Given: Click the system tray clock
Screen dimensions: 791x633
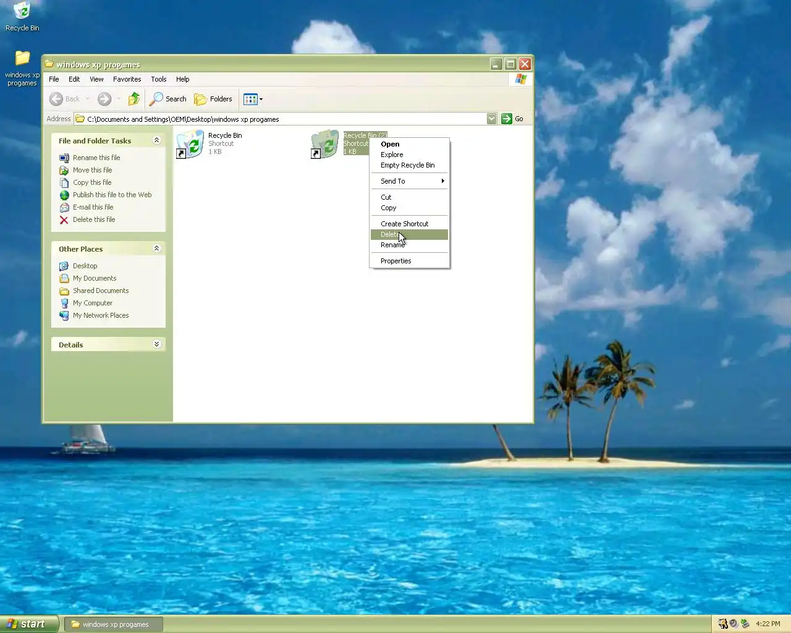Looking at the screenshot, I should [x=768, y=624].
